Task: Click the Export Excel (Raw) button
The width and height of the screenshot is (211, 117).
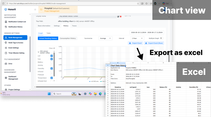Action: click(154, 43)
